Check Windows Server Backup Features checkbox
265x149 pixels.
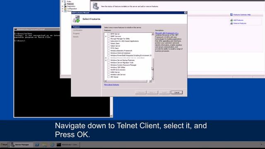coord(108,60)
